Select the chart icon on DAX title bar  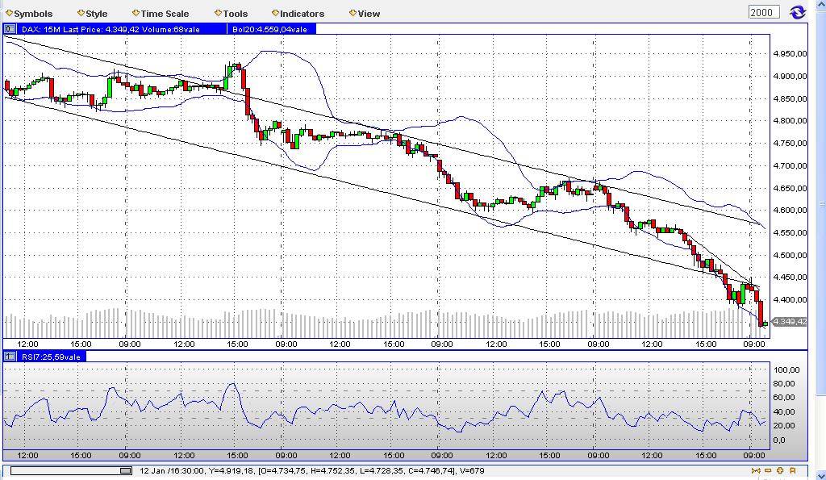click(x=10, y=29)
